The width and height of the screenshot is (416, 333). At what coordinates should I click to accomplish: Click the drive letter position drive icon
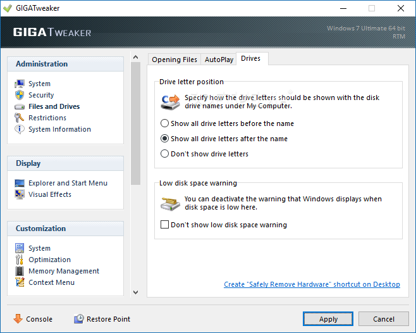(170, 102)
